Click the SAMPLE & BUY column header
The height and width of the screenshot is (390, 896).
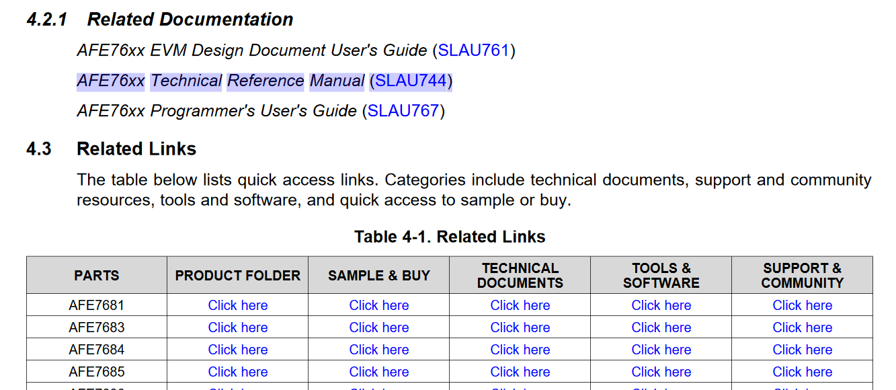pyautogui.click(x=379, y=276)
